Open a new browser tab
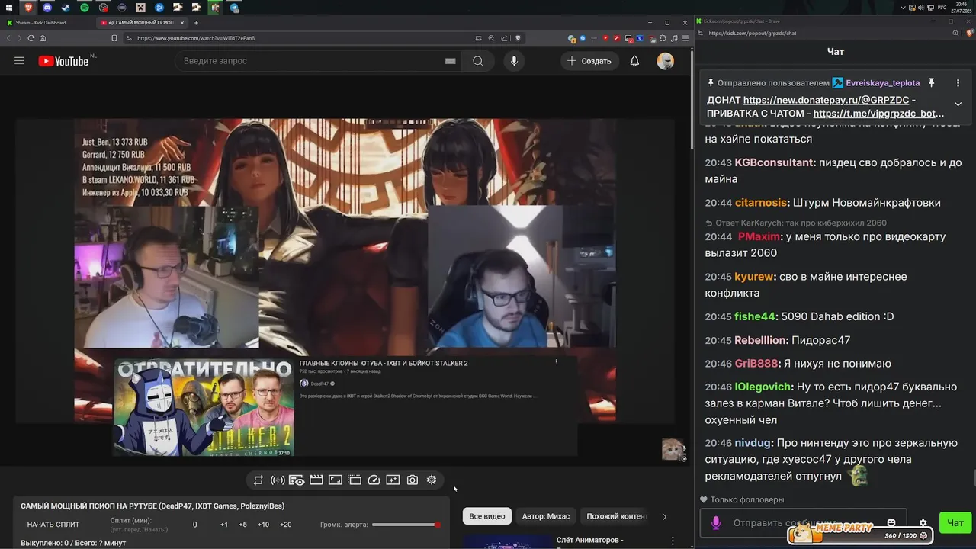Screen dimensions: 976x549 pos(196,23)
